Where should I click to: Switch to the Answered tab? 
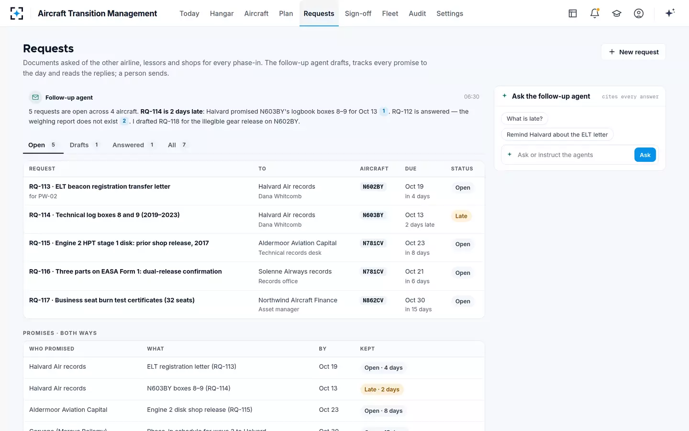[133, 145]
